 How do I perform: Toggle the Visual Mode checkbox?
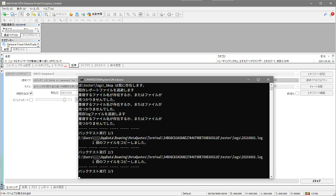[31, 100]
